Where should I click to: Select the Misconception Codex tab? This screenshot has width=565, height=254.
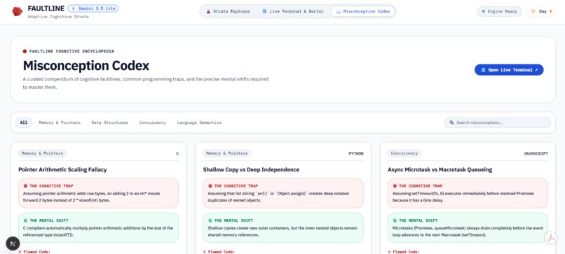363,11
